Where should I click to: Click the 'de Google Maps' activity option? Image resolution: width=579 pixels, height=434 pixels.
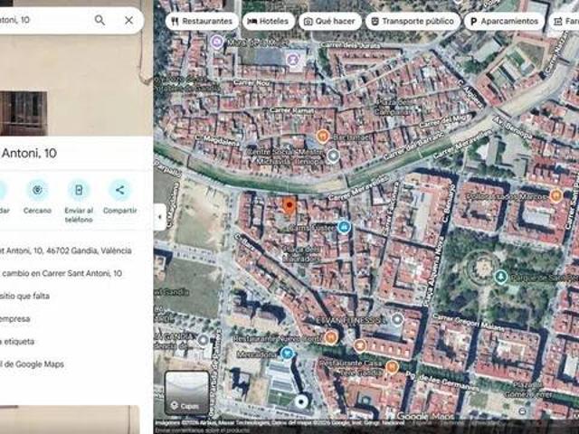pyautogui.click(x=32, y=364)
